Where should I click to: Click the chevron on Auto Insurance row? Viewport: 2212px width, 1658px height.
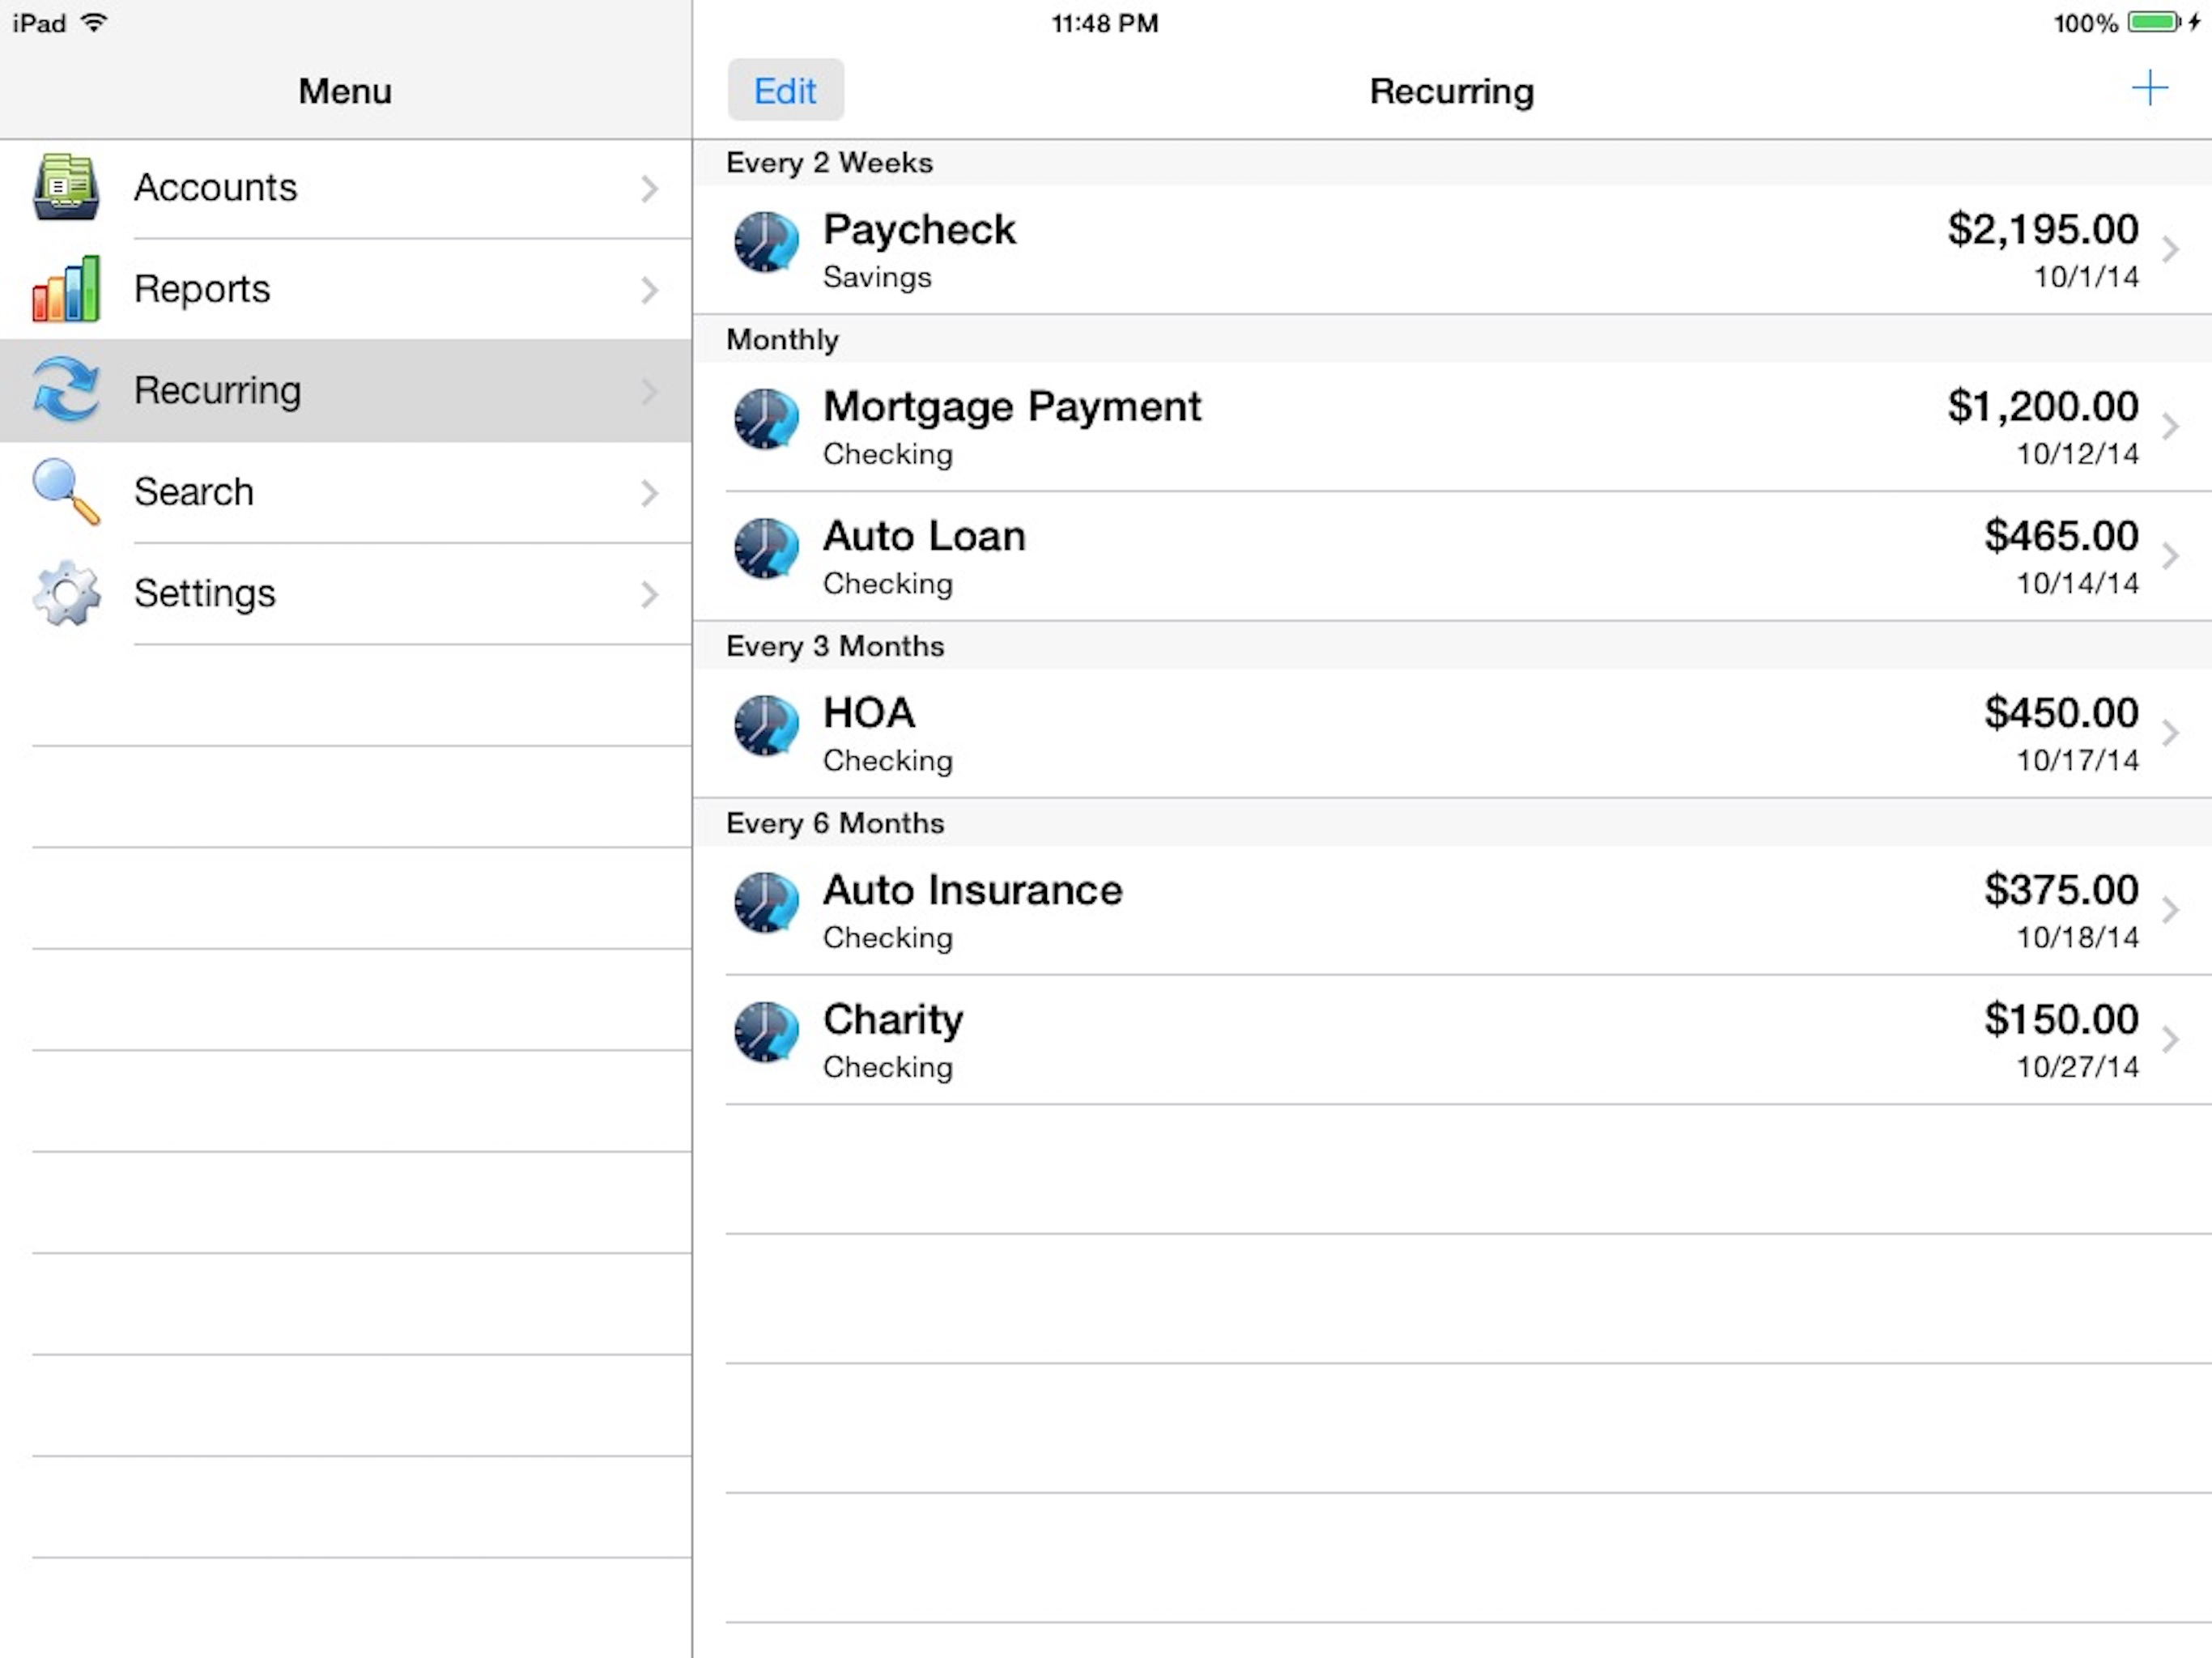pos(2169,910)
